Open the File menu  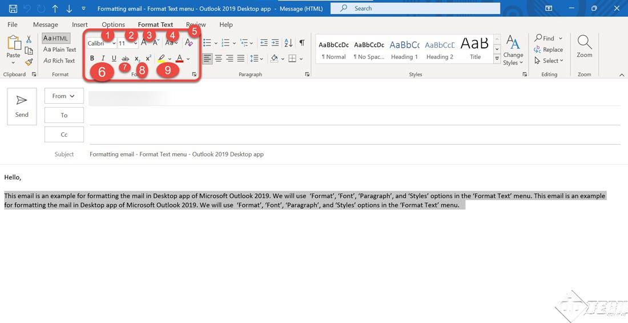click(x=13, y=24)
